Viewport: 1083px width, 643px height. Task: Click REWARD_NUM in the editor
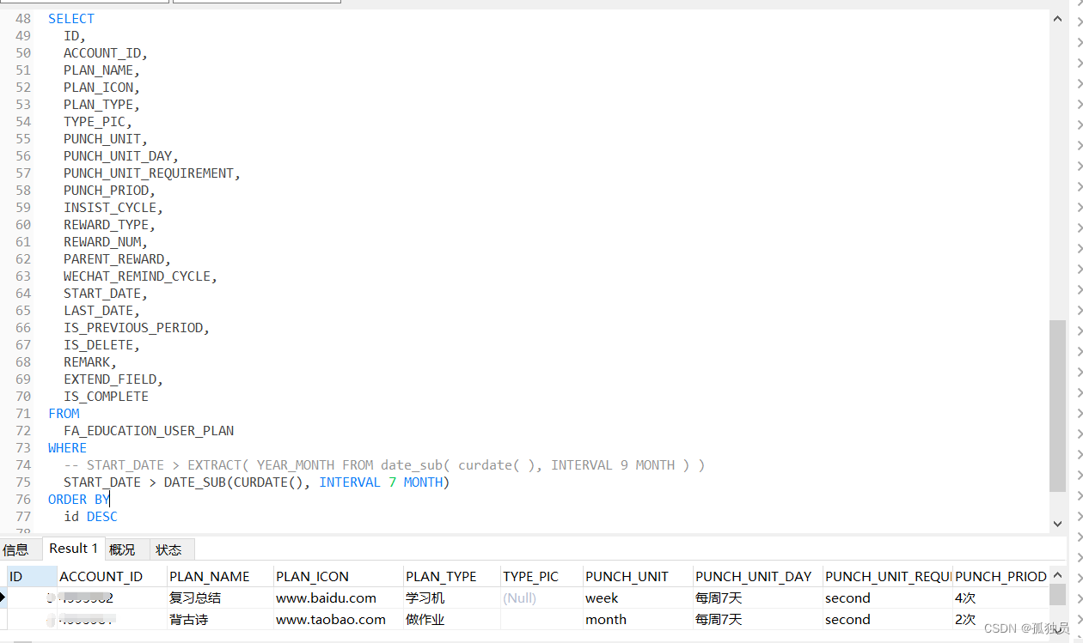(x=102, y=241)
